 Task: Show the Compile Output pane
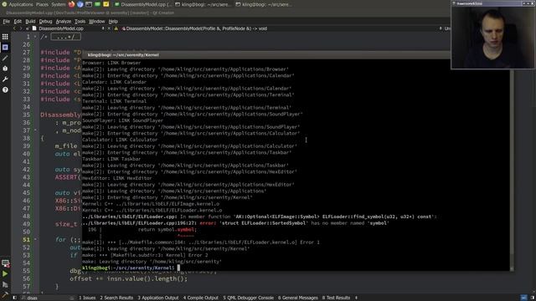point(201,298)
